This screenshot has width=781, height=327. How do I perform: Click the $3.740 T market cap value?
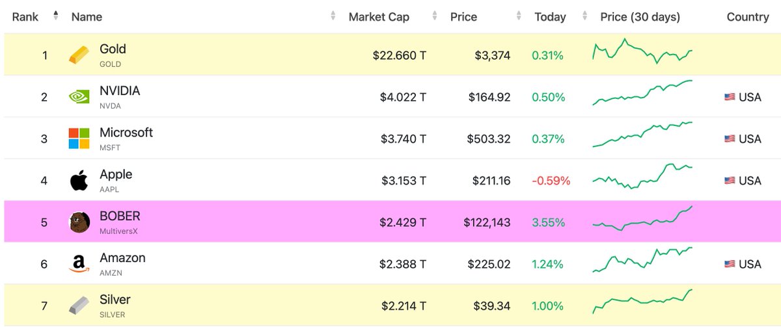click(404, 139)
